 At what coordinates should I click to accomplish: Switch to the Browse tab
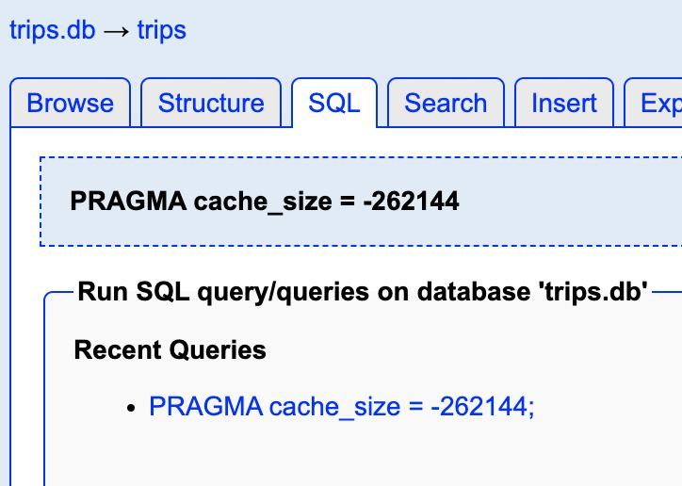71,103
